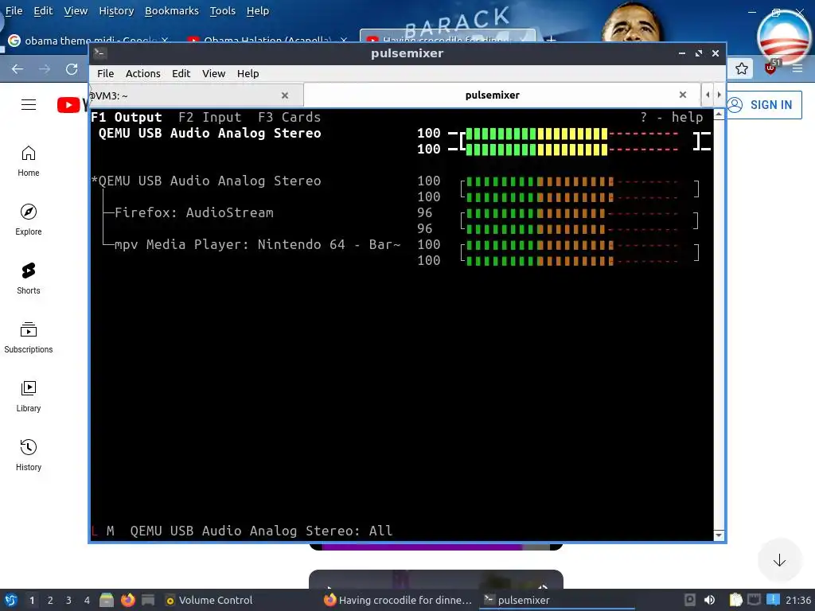Switch to workspace 2
This screenshot has height=611, width=815.
50,601
